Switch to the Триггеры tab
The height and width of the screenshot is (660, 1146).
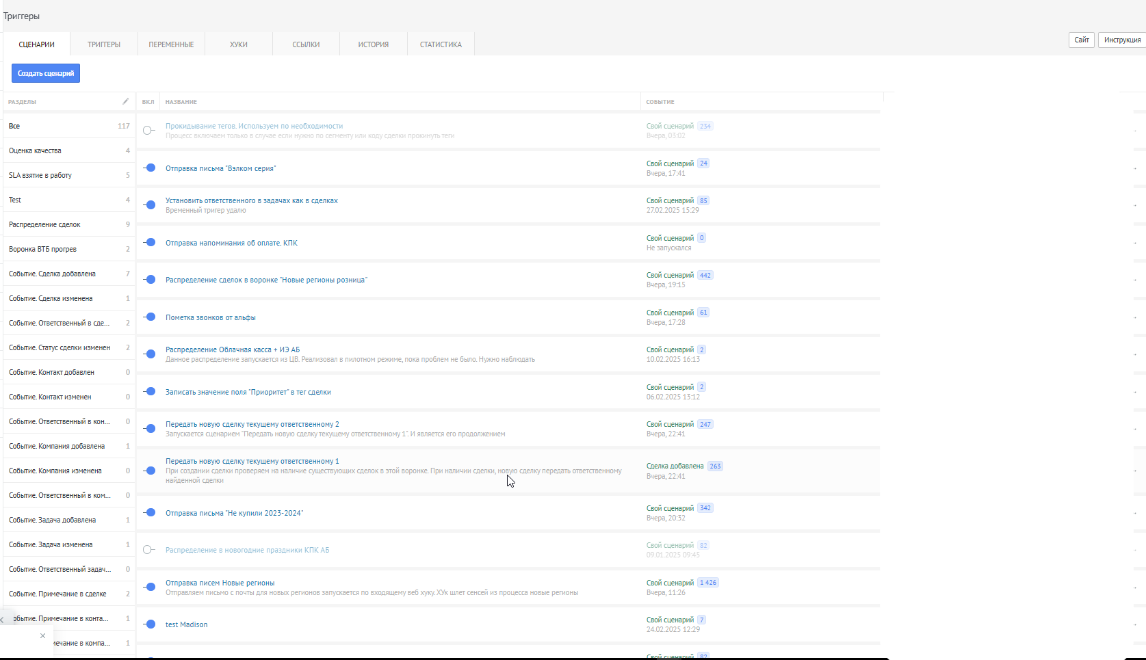(x=104, y=44)
